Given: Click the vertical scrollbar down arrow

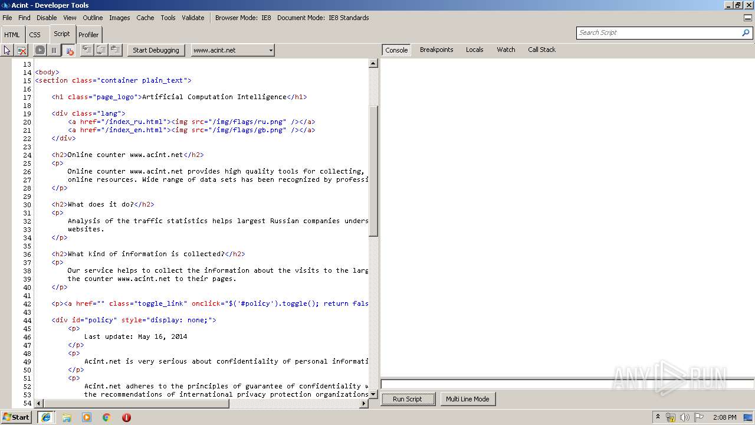Looking at the screenshot, I should point(373,394).
